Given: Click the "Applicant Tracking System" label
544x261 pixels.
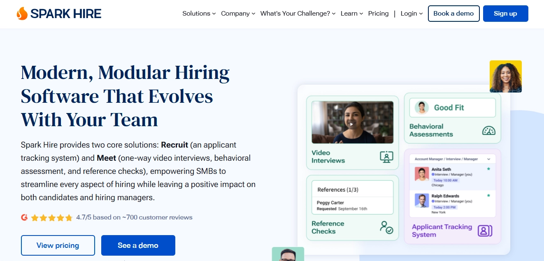Looking at the screenshot, I should tap(442, 231).
